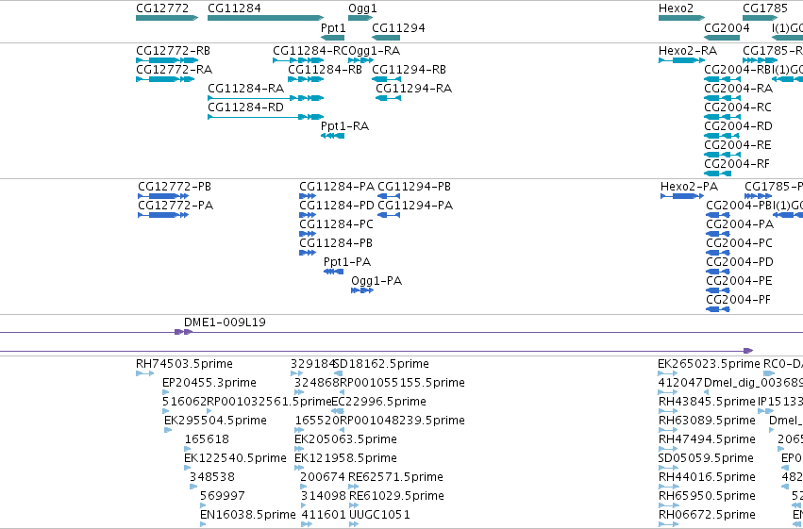The height and width of the screenshot is (529, 803).
Task: Select feature 569997
Action: click(x=203, y=506)
